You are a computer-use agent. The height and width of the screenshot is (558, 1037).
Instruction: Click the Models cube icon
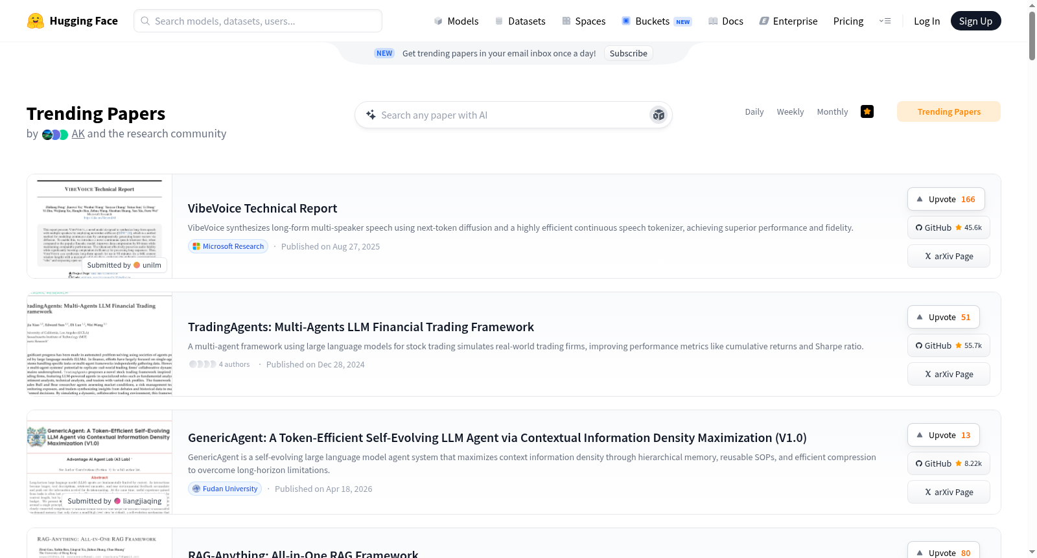438,21
